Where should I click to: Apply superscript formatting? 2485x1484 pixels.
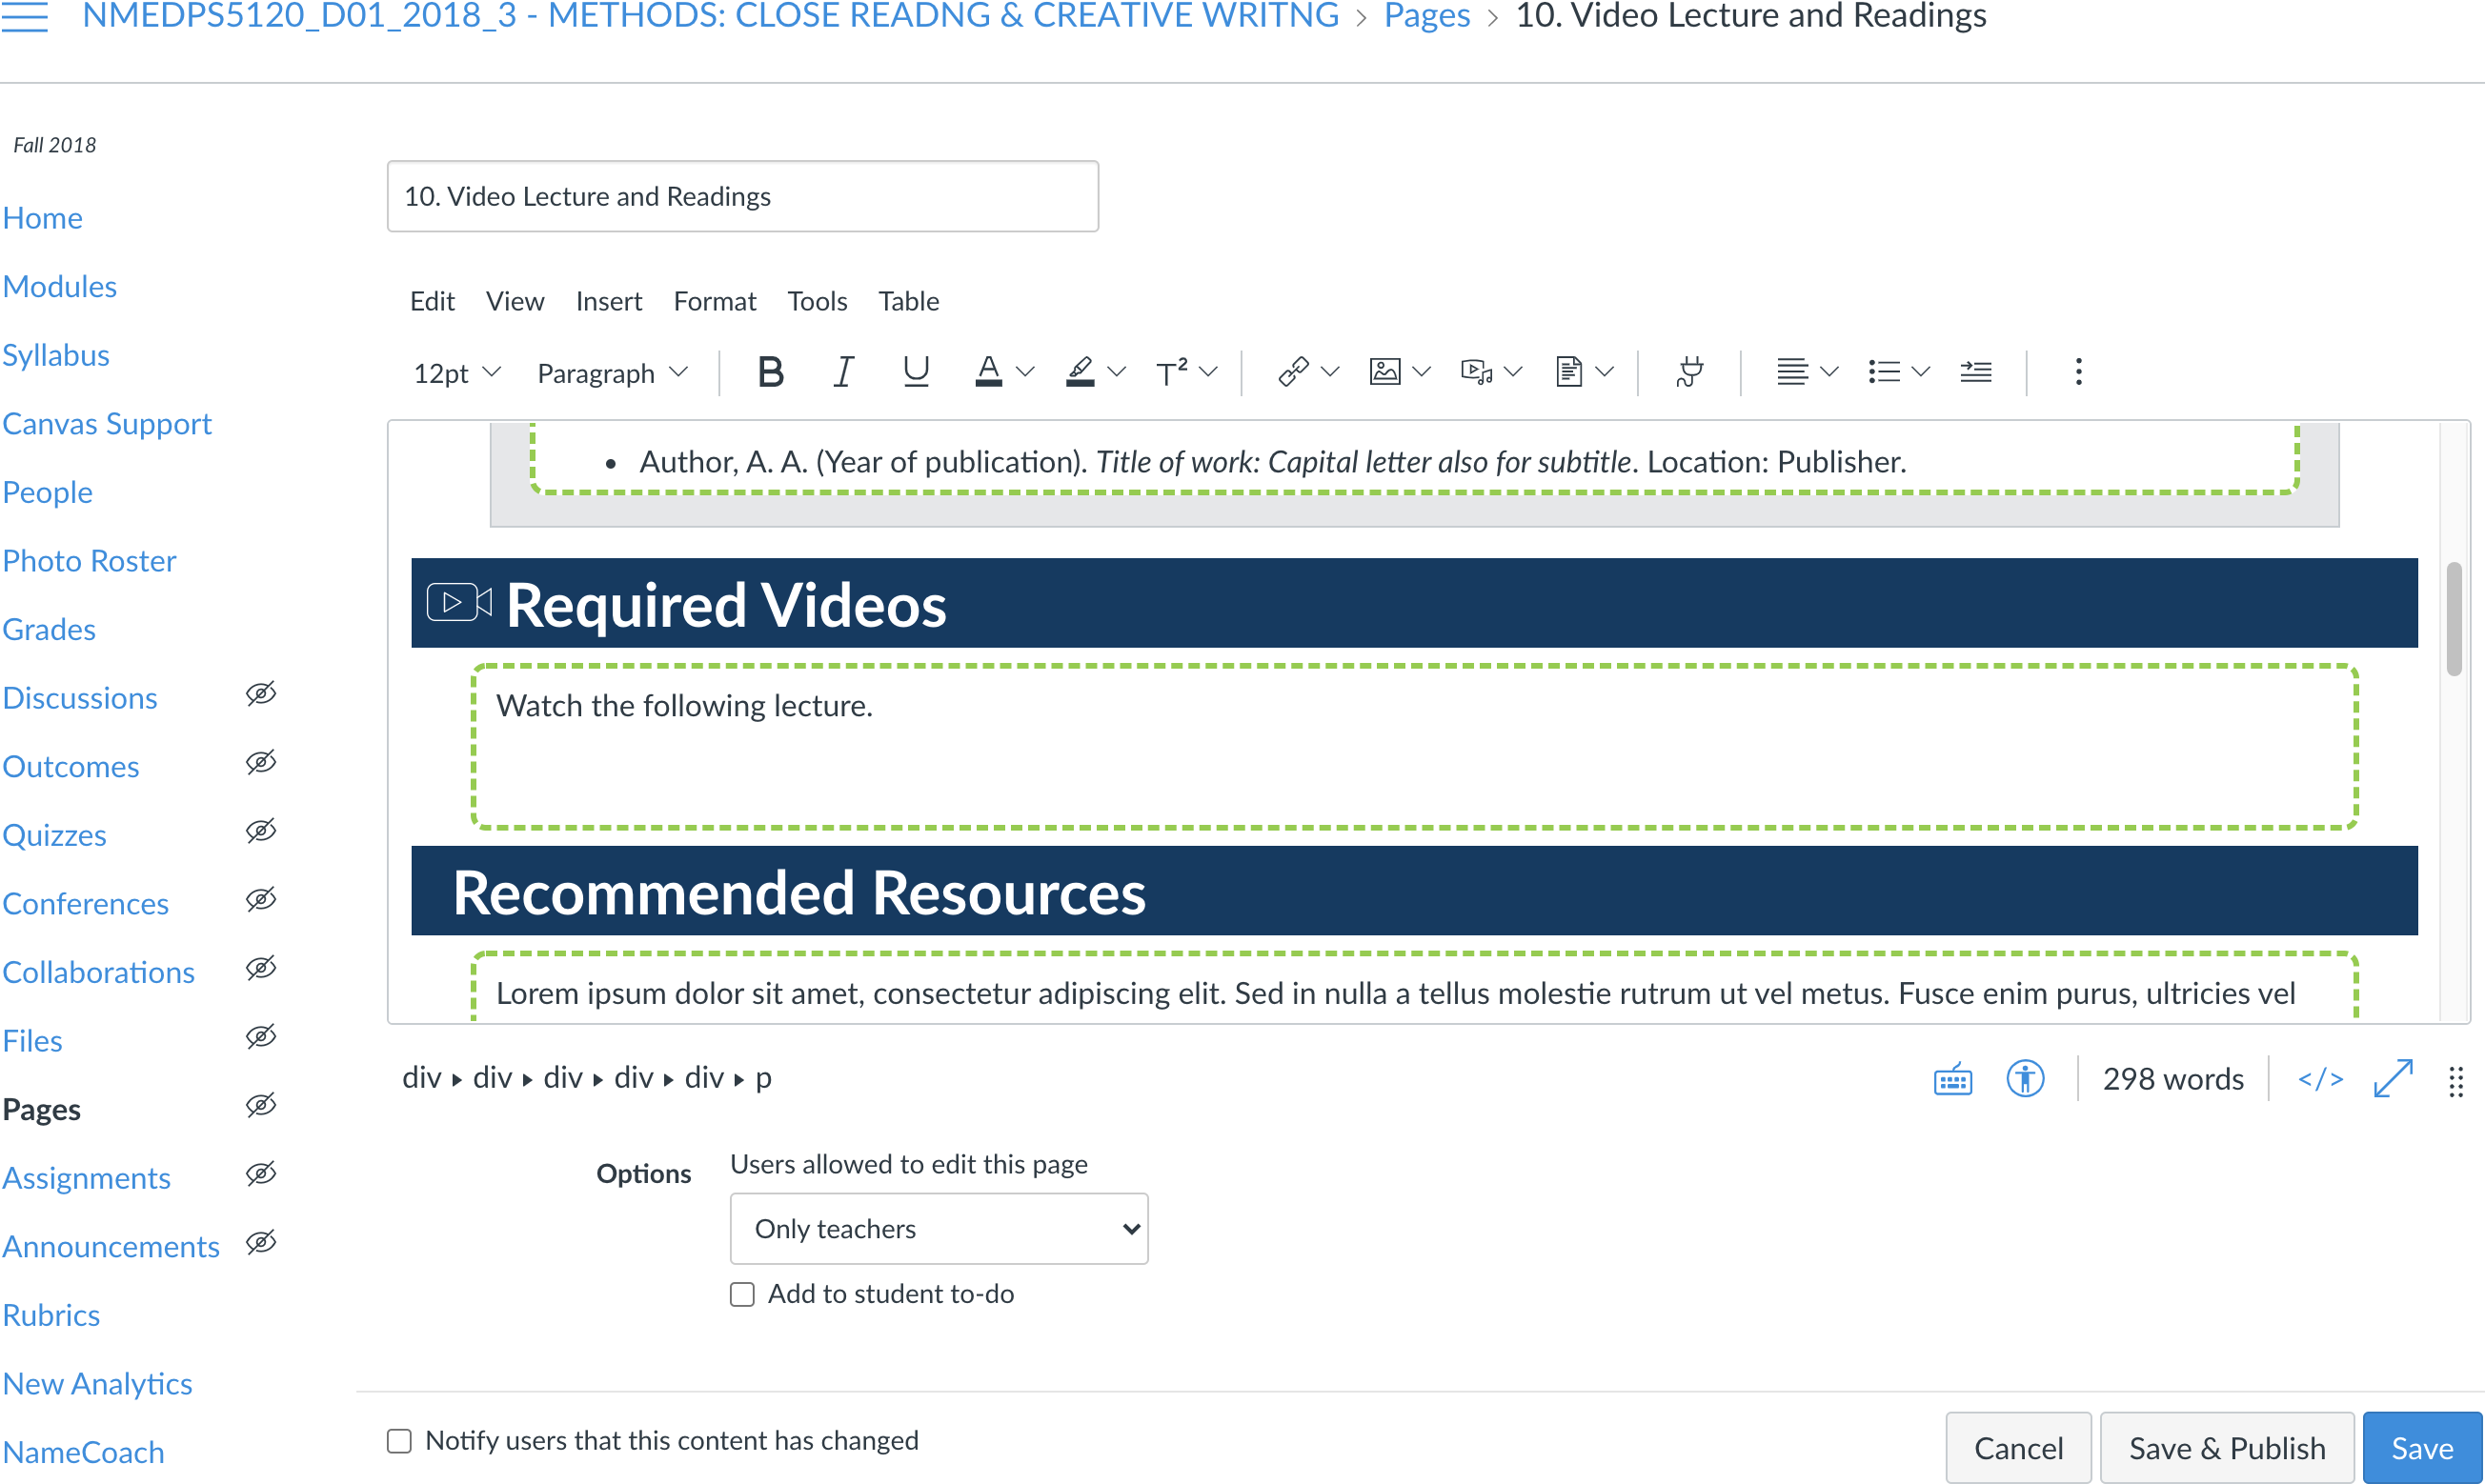[x=1171, y=372]
